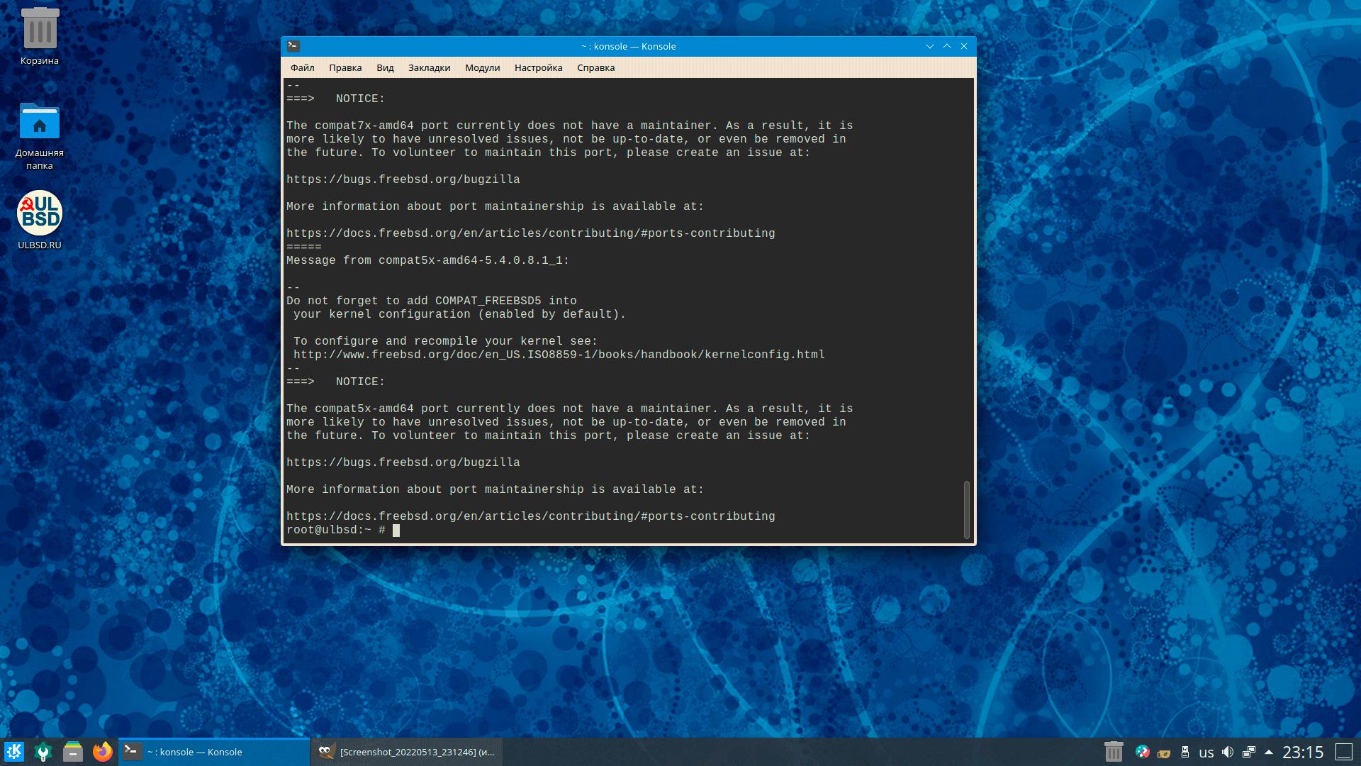This screenshot has width=1361, height=766.
Task: Click the 23:15 clock in panel
Action: pos(1302,752)
